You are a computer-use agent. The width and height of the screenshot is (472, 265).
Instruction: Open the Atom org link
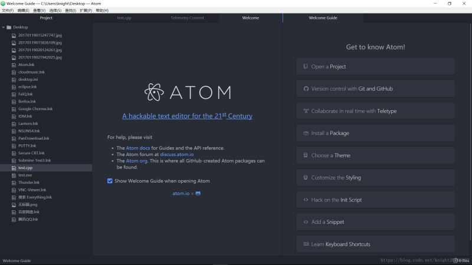point(137,161)
